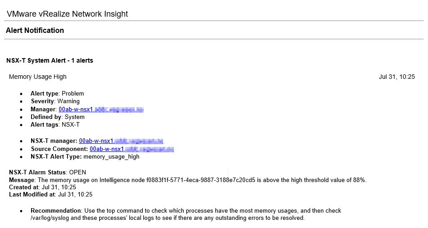Click the Severity Warning line
This screenshot has height=228, width=428.
coord(55,101)
